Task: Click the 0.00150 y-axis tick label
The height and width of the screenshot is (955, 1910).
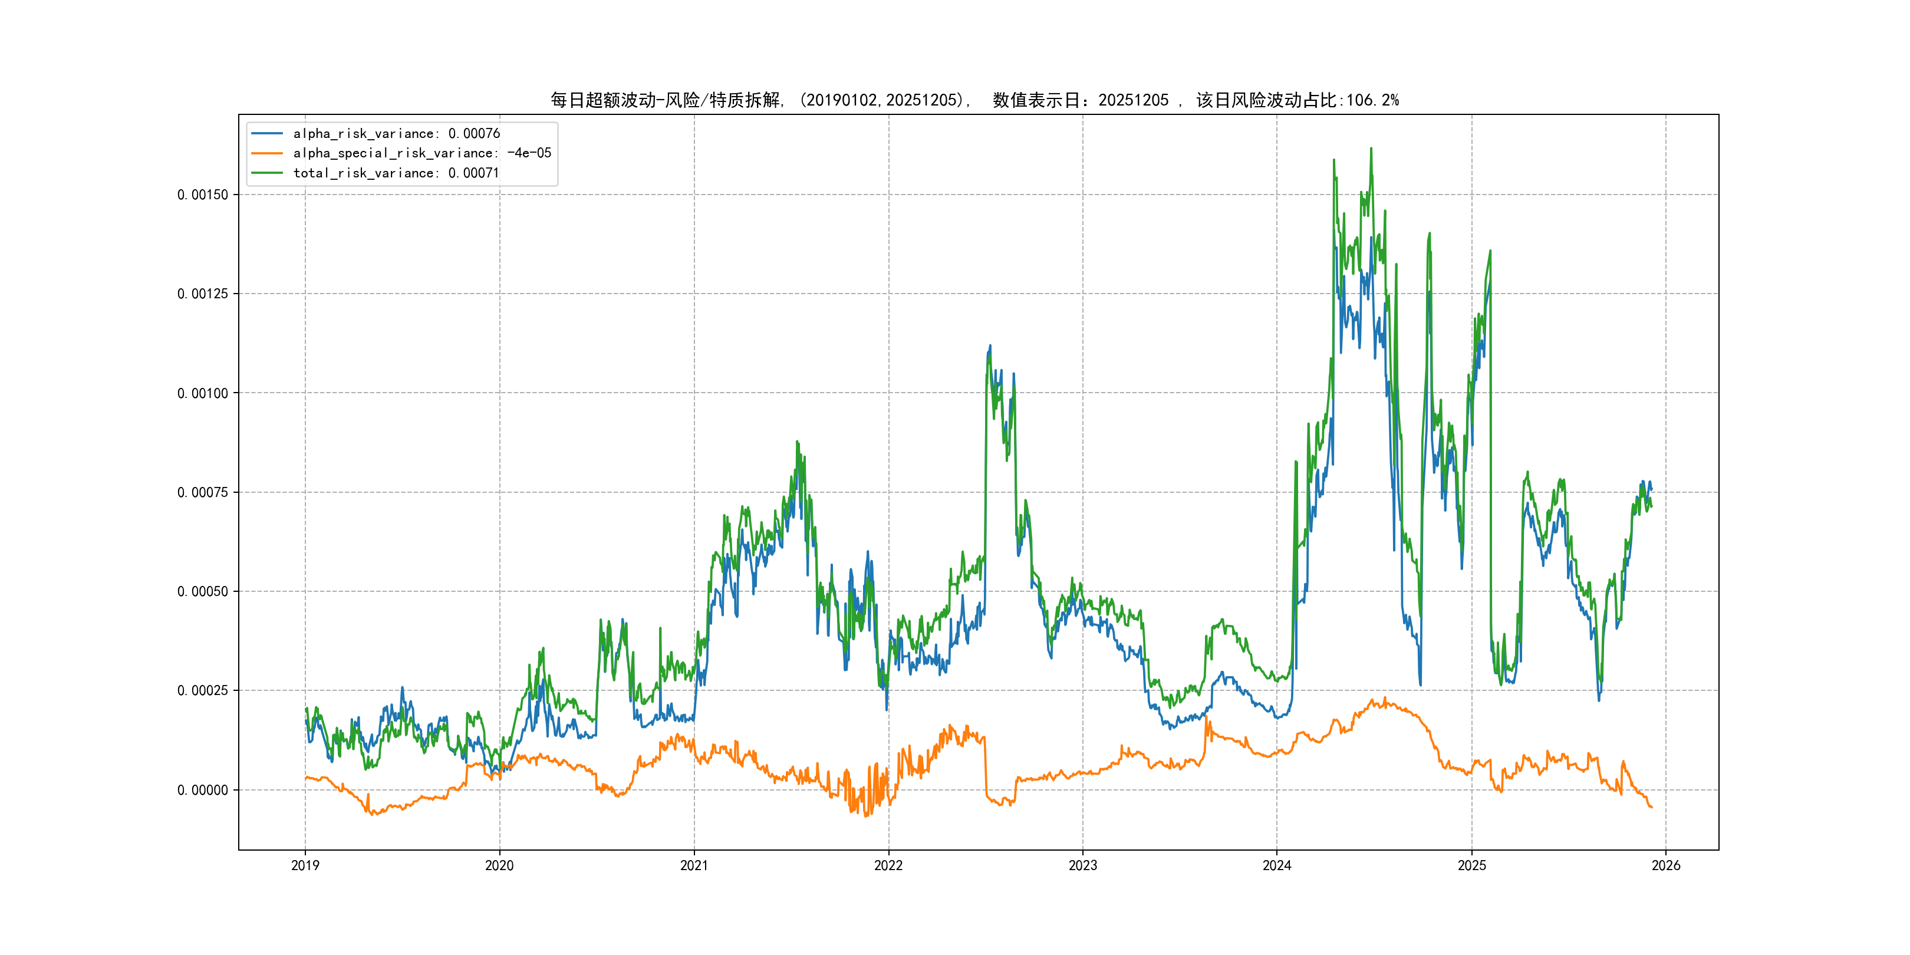Action: (202, 195)
